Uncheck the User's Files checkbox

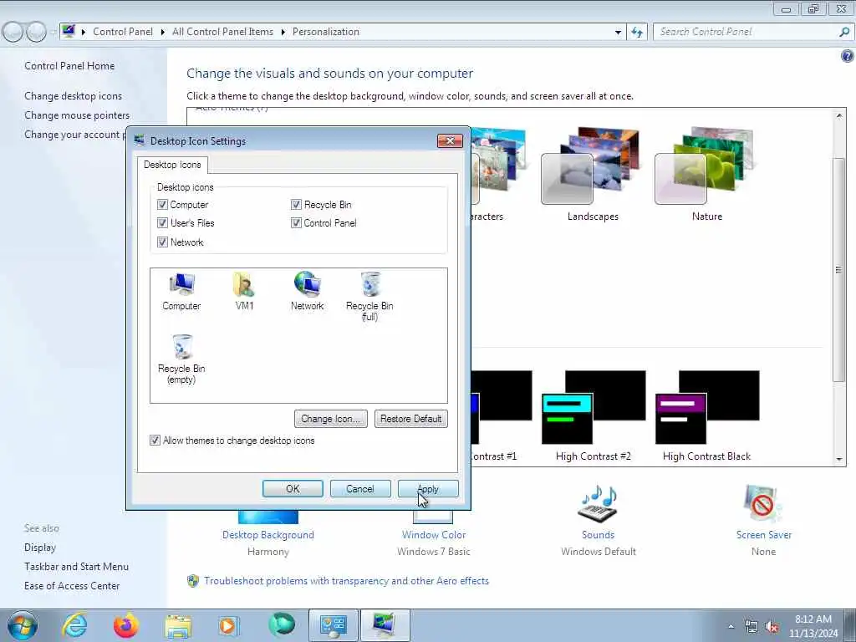point(162,222)
